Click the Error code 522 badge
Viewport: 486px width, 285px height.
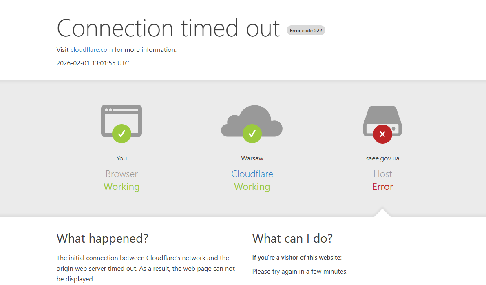306,31
